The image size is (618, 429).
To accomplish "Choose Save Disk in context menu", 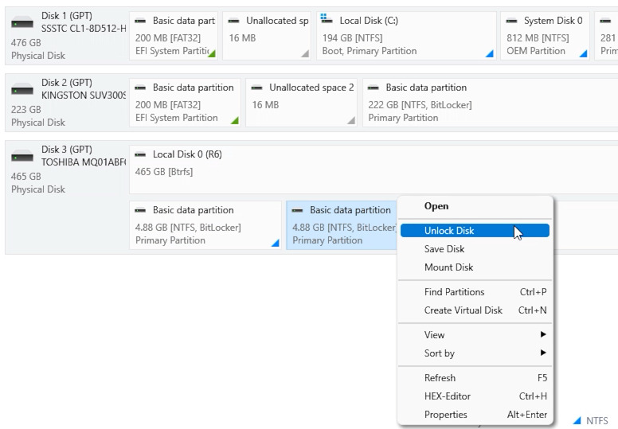I will point(475,249).
